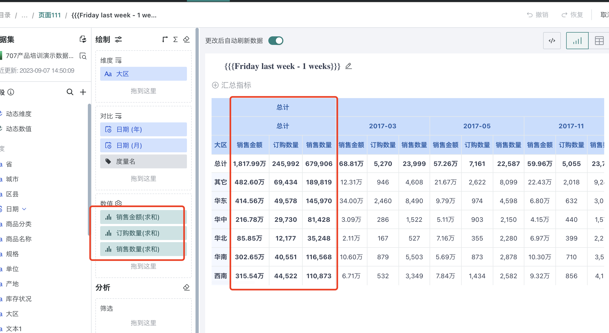Switch to chart view mode
This screenshot has width=609, height=333.
tap(577, 41)
